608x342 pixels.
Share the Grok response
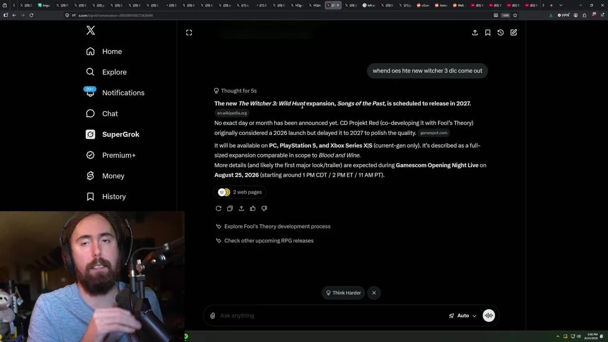click(x=241, y=209)
